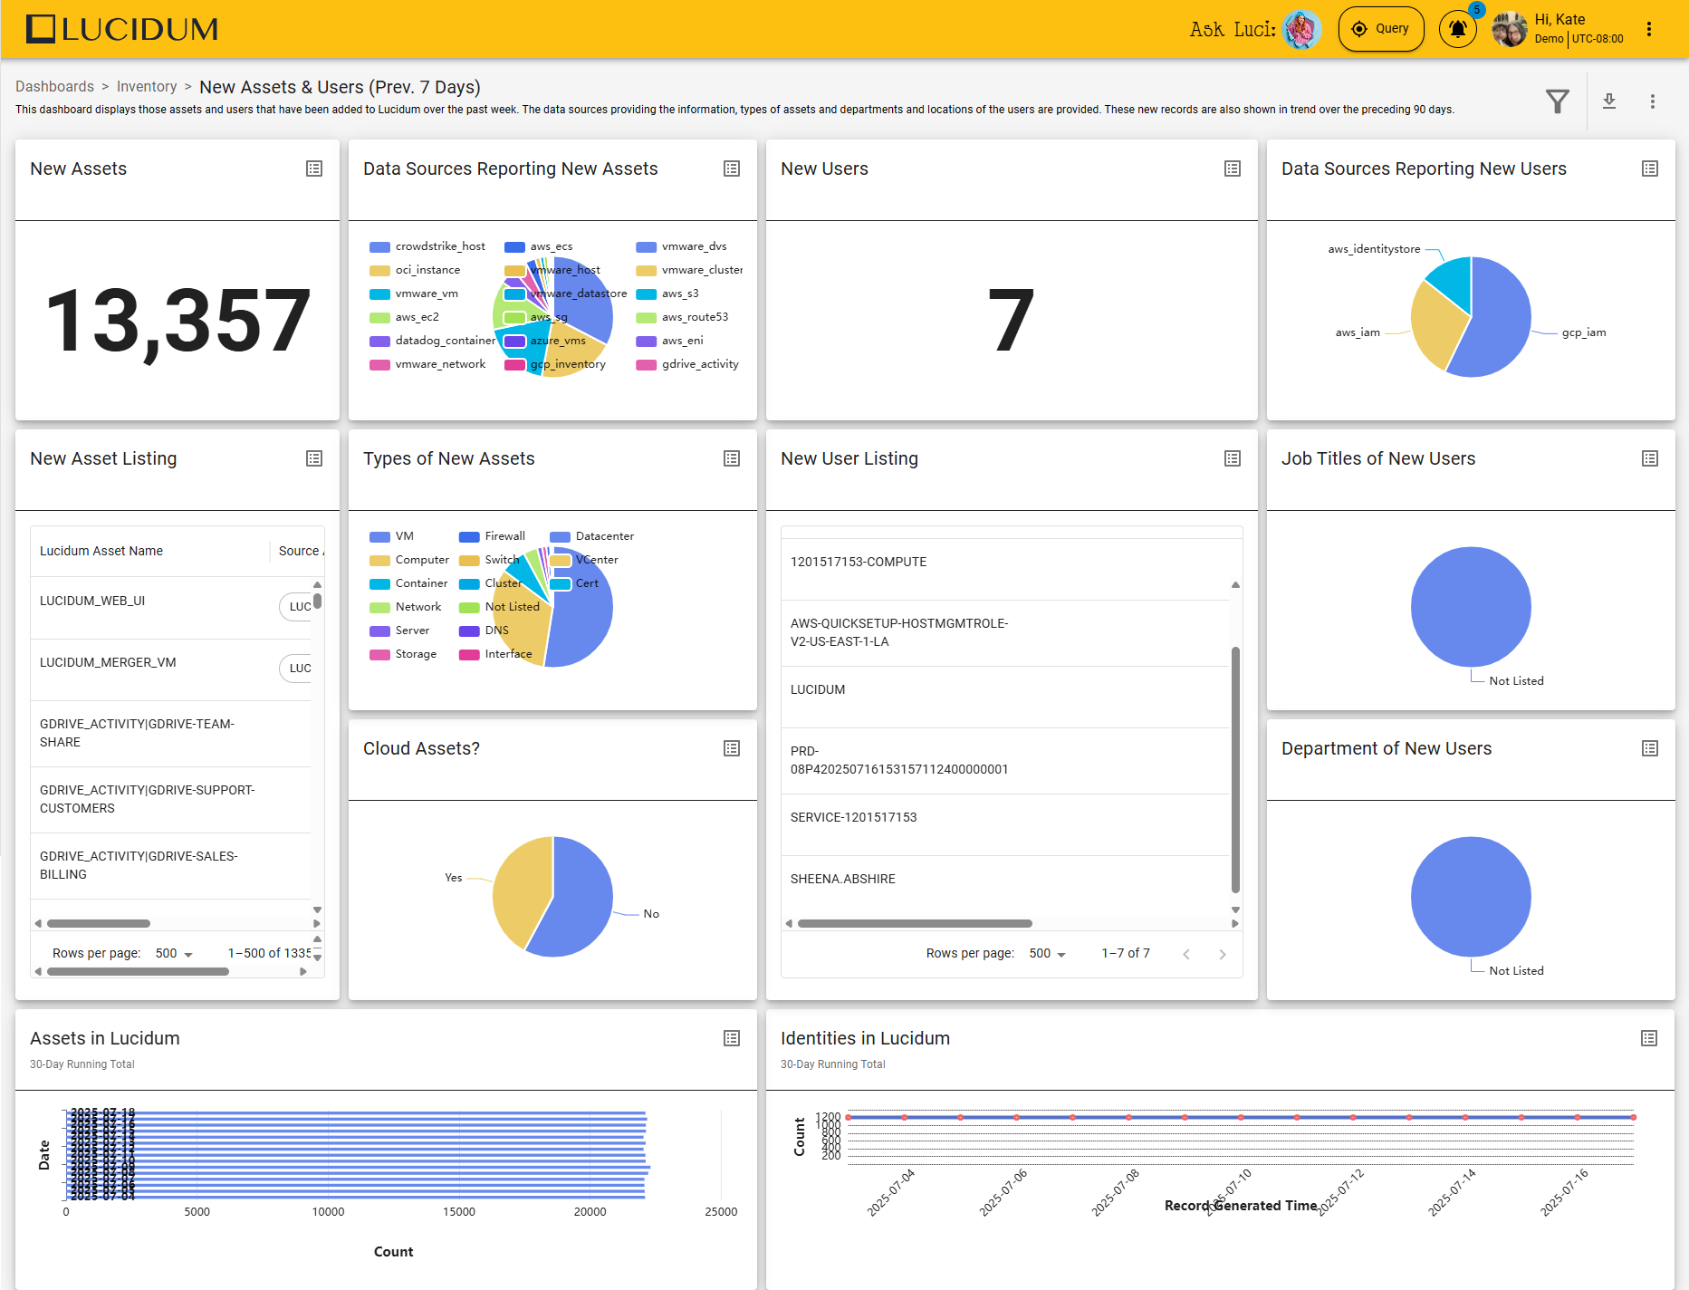Image resolution: width=1689 pixels, height=1290 pixels.
Task: Open the top-bar three-dot menu
Action: tap(1649, 29)
